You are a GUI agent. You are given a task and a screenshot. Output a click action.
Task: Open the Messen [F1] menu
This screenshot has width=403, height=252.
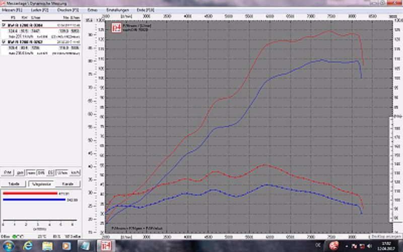click(x=12, y=10)
